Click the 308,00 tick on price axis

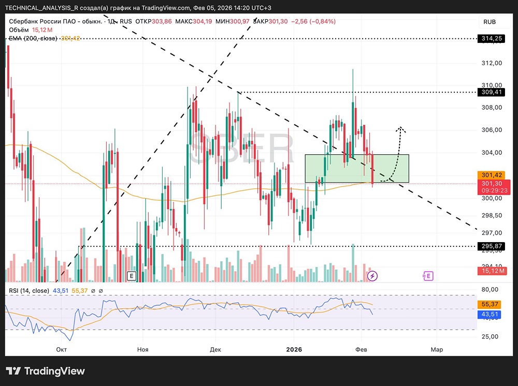click(x=492, y=107)
